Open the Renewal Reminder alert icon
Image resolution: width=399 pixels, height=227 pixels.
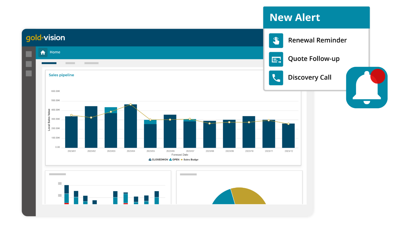point(276,40)
